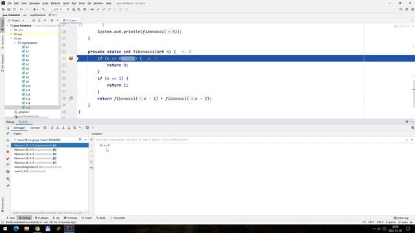The height and width of the screenshot is (233, 415).
Task: Click the thread filter funnel icon in Frames
Action: click(80, 140)
